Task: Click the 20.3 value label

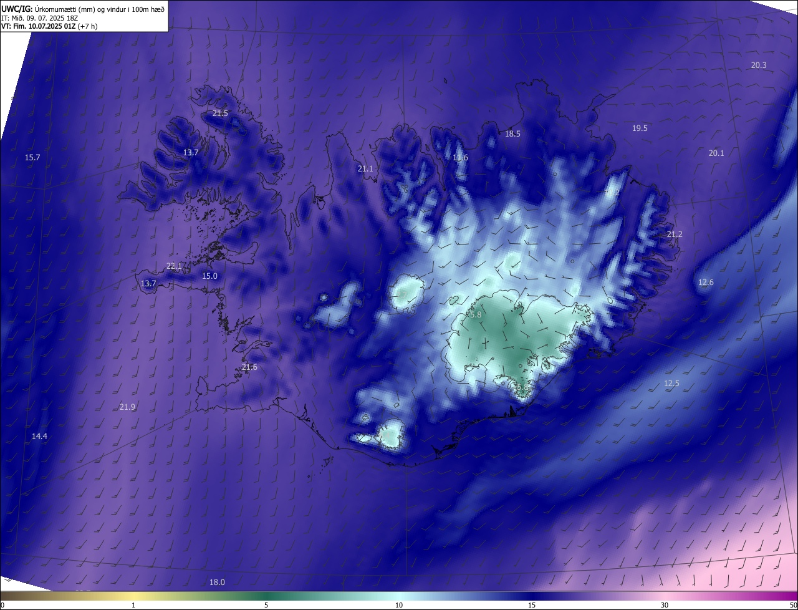Action: (x=759, y=65)
